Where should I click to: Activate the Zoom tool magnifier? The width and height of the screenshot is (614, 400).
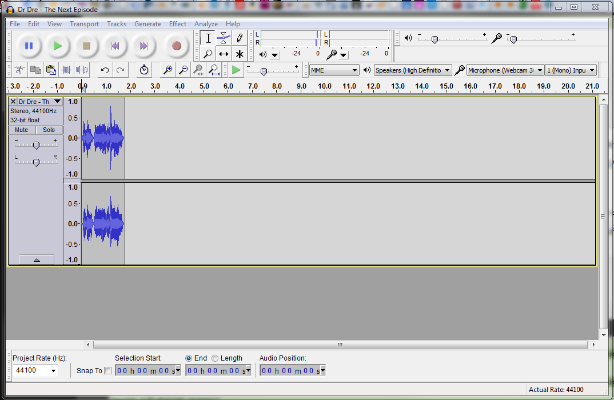(208, 54)
